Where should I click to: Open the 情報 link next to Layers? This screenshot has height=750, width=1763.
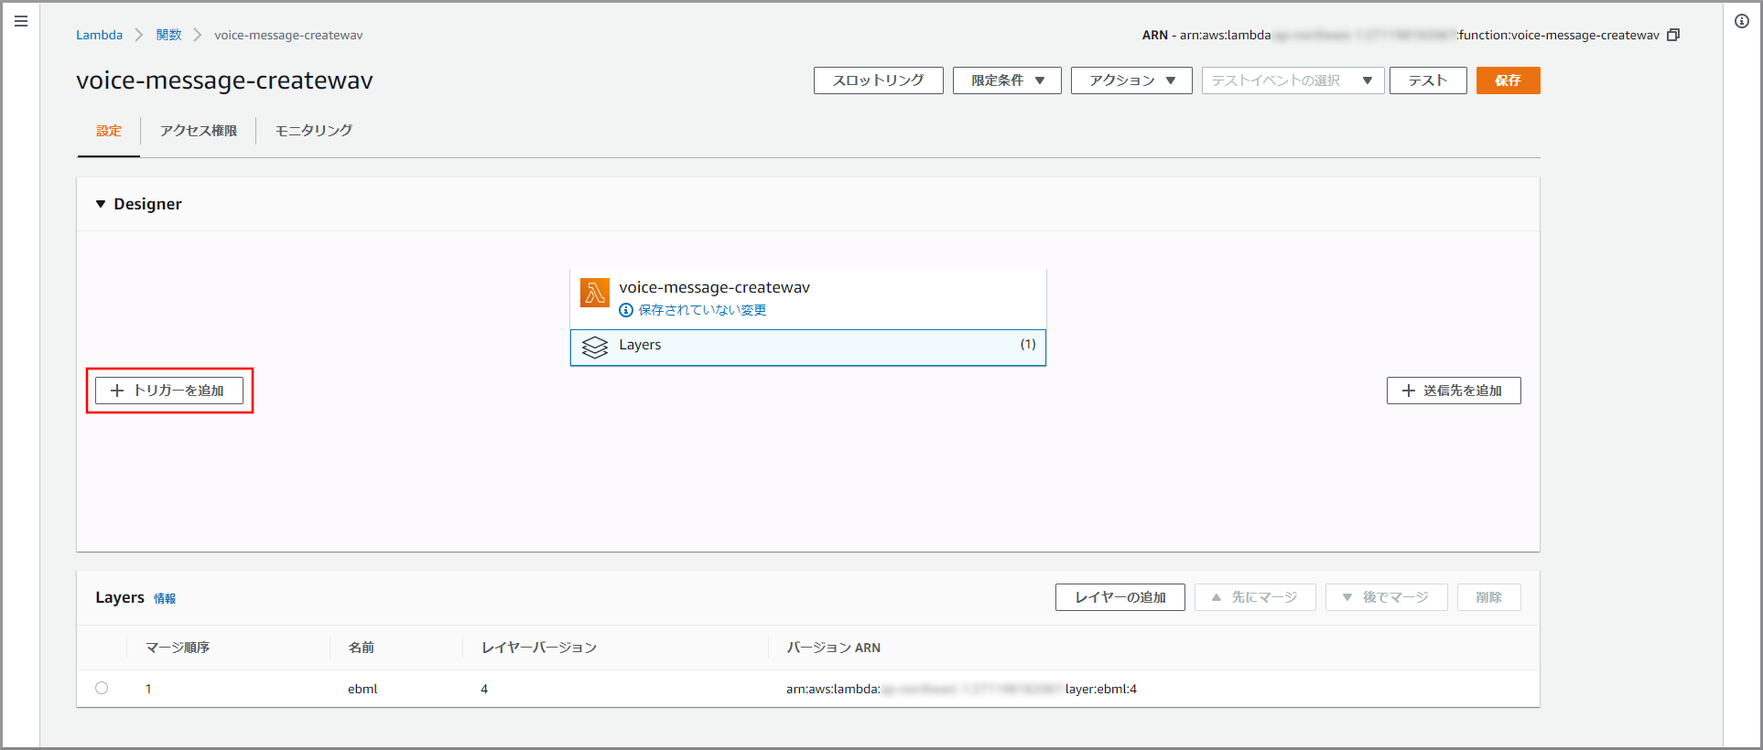click(165, 598)
